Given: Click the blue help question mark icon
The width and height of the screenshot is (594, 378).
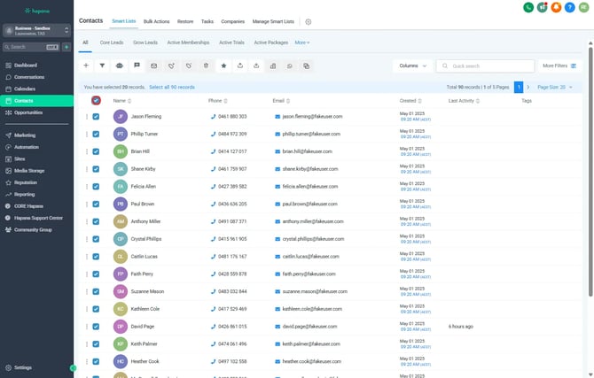Looking at the screenshot, I should click(x=571, y=7).
